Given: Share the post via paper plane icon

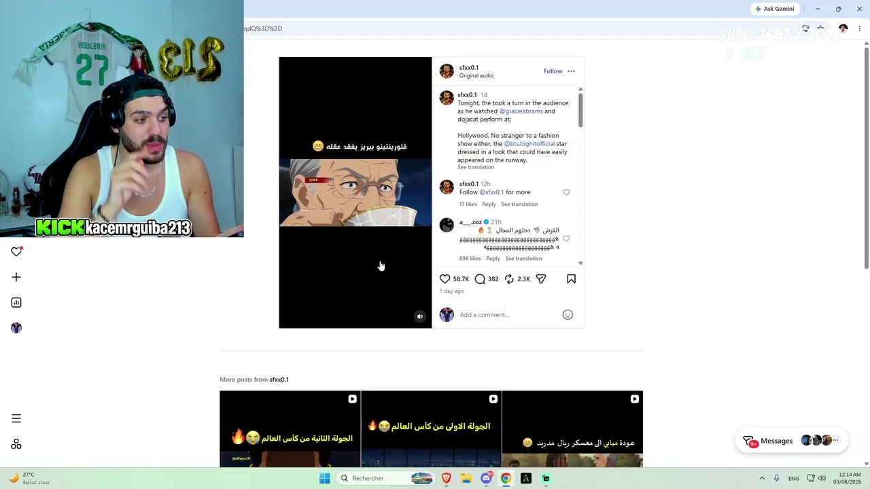Looking at the screenshot, I should click(x=541, y=278).
